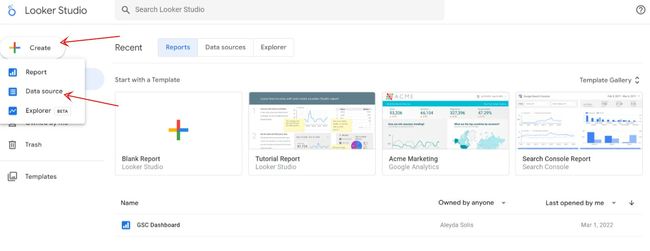Click the Name column header
650x251 pixels.
pyautogui.click(x=130, y=203)
